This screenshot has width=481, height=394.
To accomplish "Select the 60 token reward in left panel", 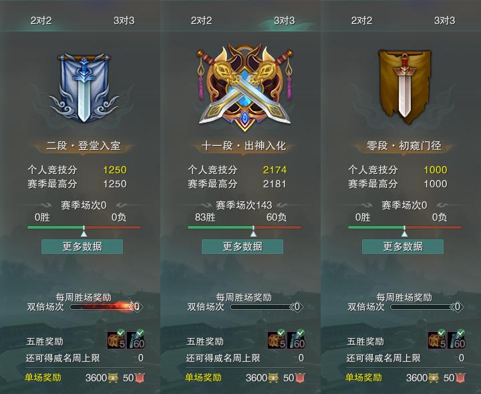I will coord(136,339).
